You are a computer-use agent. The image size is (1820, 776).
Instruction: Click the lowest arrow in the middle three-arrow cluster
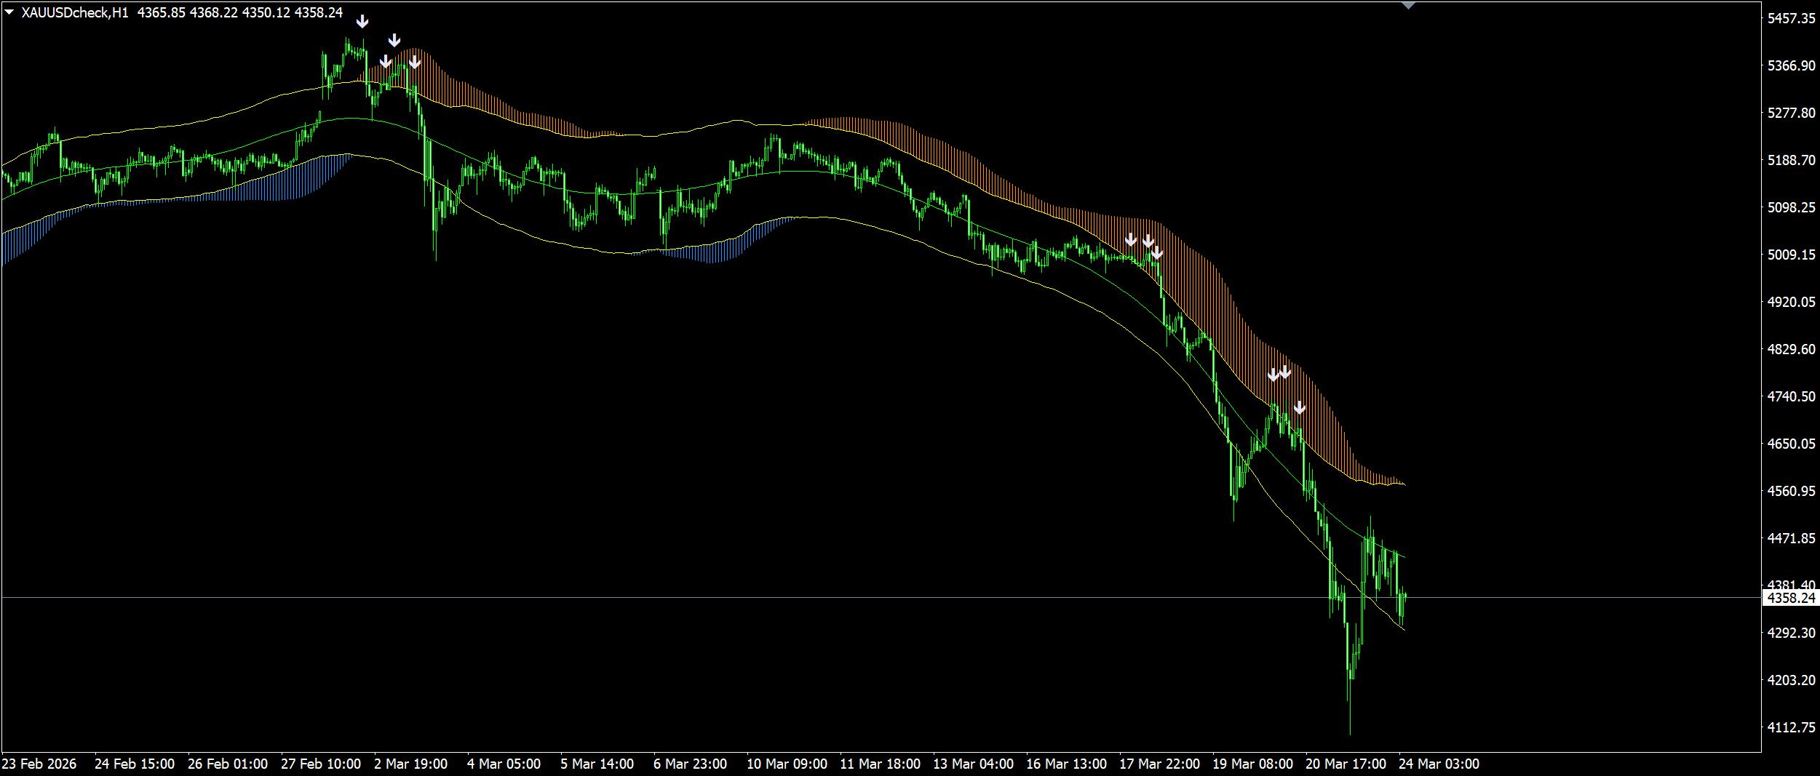pos(1156,254)
